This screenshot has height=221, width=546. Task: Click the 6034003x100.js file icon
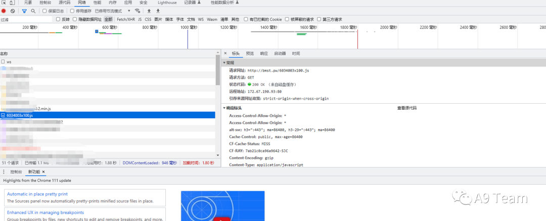[3, 115]
